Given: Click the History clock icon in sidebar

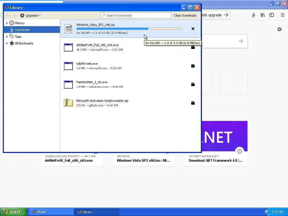Looking at the screenshot, I should 12,23.
